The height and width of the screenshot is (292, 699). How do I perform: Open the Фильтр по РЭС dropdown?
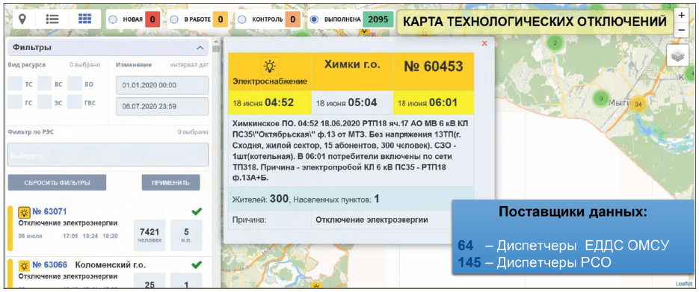pyautogui.click(x=108, y=155)
